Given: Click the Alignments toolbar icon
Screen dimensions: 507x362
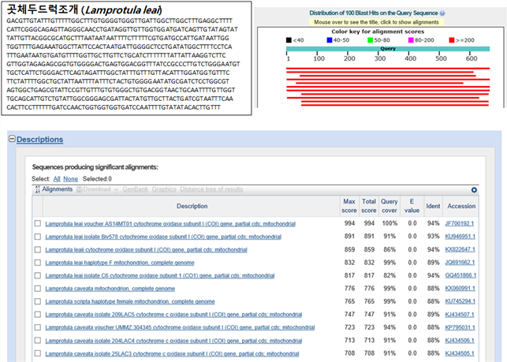Looking at the screenshot, I should pyautogui.click(x=38, y=189).
